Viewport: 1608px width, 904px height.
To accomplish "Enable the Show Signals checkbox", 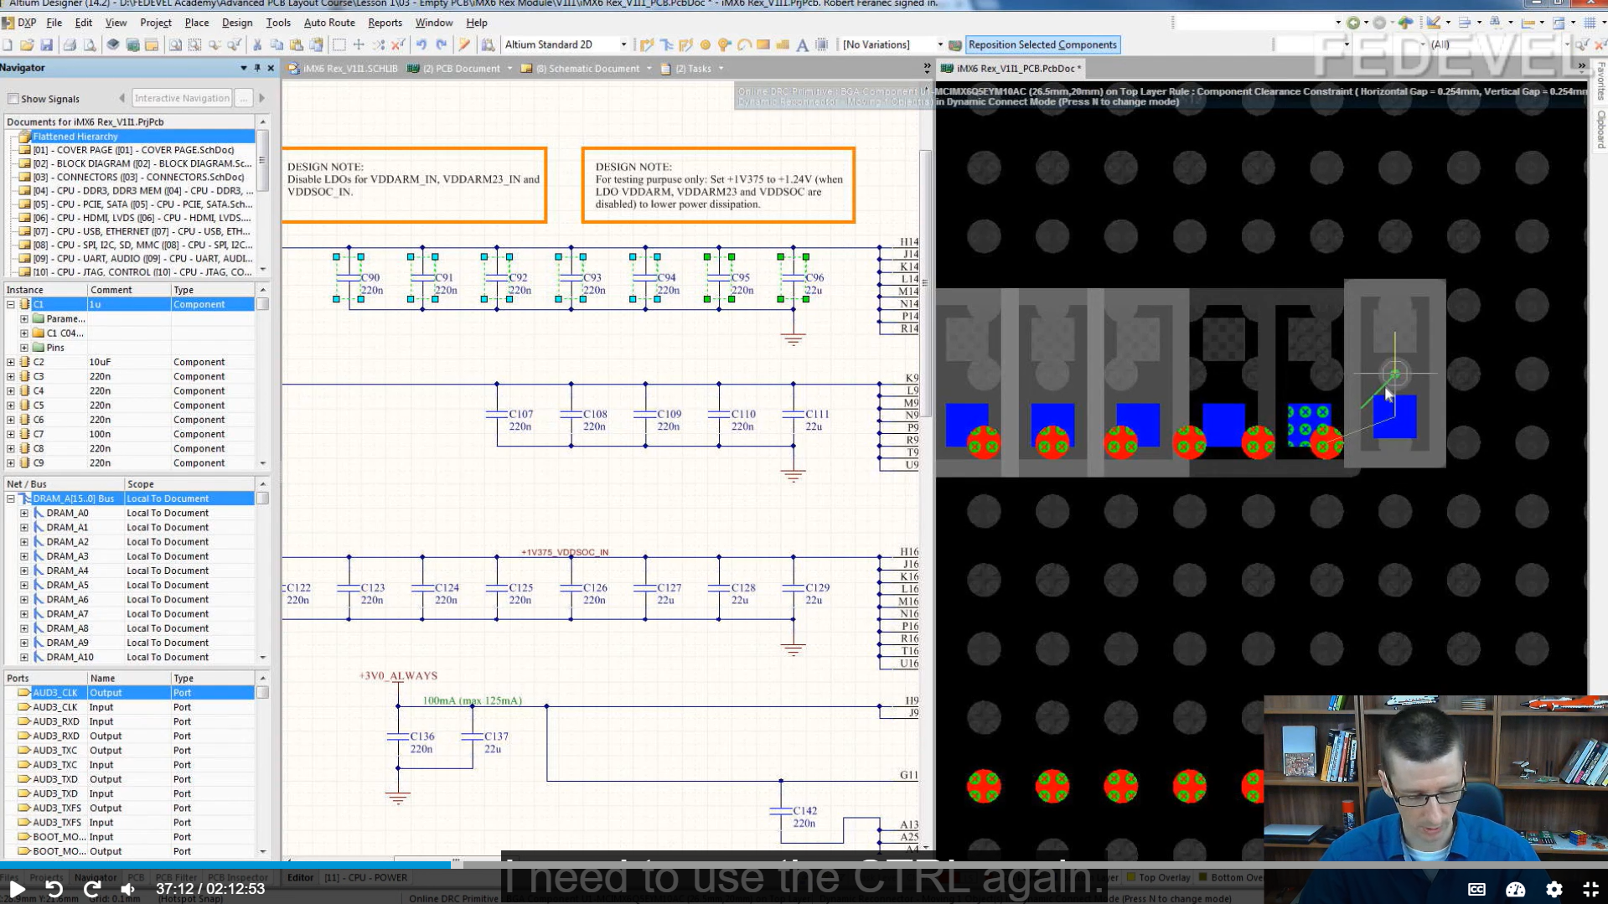I will 13,99.
